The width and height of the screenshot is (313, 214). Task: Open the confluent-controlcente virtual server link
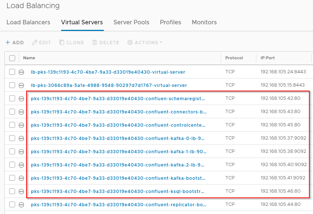[x=118, y=125]
